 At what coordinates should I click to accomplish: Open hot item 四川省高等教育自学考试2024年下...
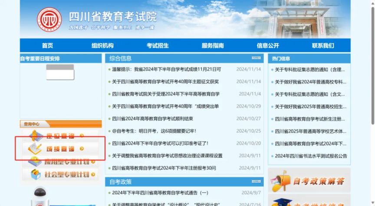[x=310, y=144]
